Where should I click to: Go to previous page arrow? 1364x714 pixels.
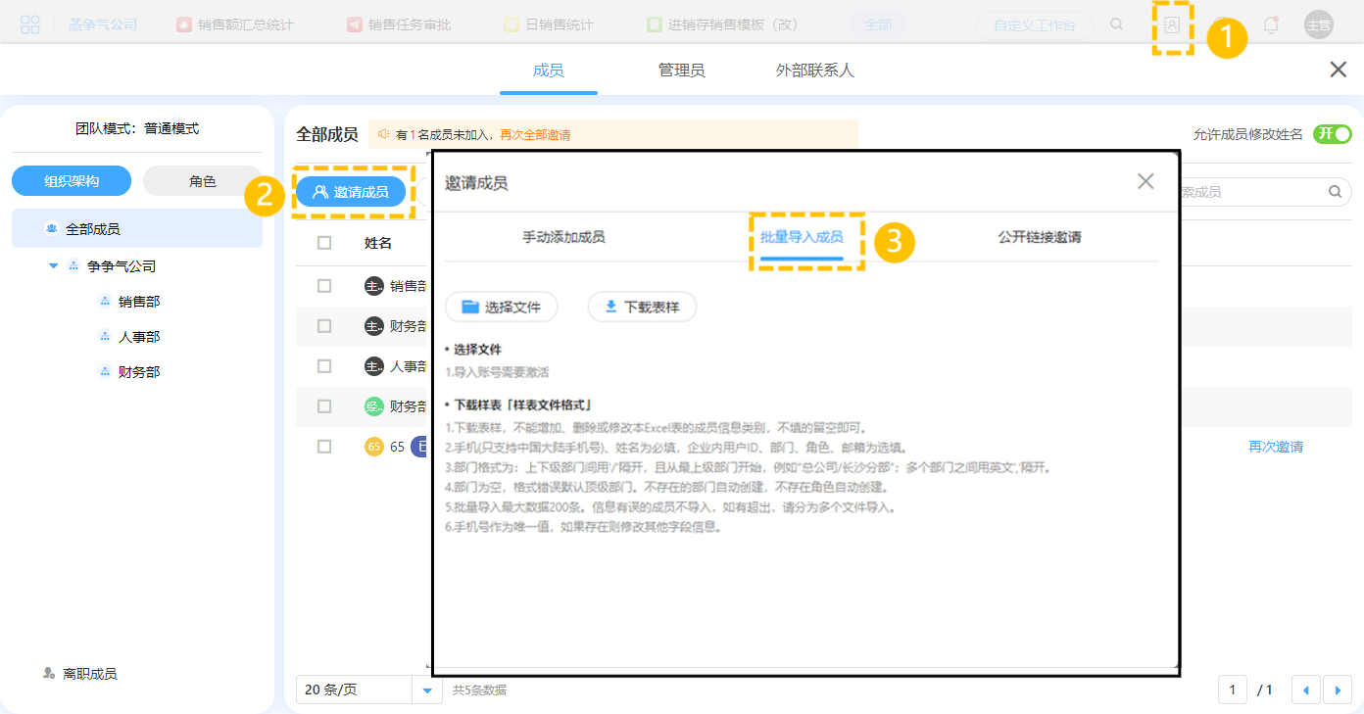pos(1305,690)
